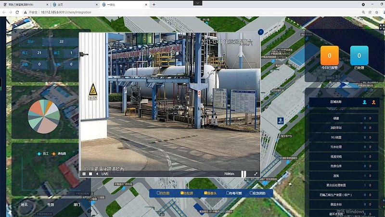Uncheck the 危险源 checkbox
Image resolution: width=385 pixels, height=217 pixels.
[182, 193]
